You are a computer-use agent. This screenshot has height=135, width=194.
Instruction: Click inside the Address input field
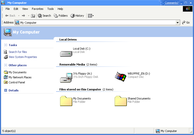tap(97, 23)
